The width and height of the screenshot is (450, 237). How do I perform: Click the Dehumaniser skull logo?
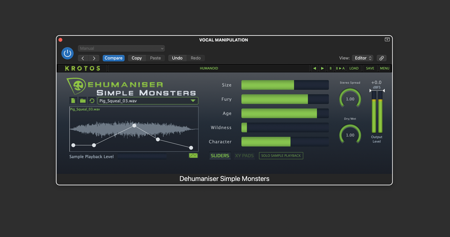[76, 86]
